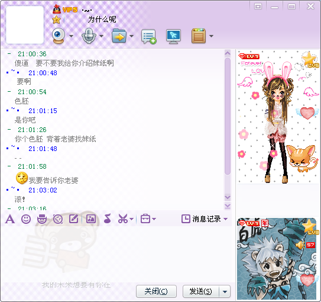
Task: Click the yellow star Qzone icon
Action: pos(56,20)
